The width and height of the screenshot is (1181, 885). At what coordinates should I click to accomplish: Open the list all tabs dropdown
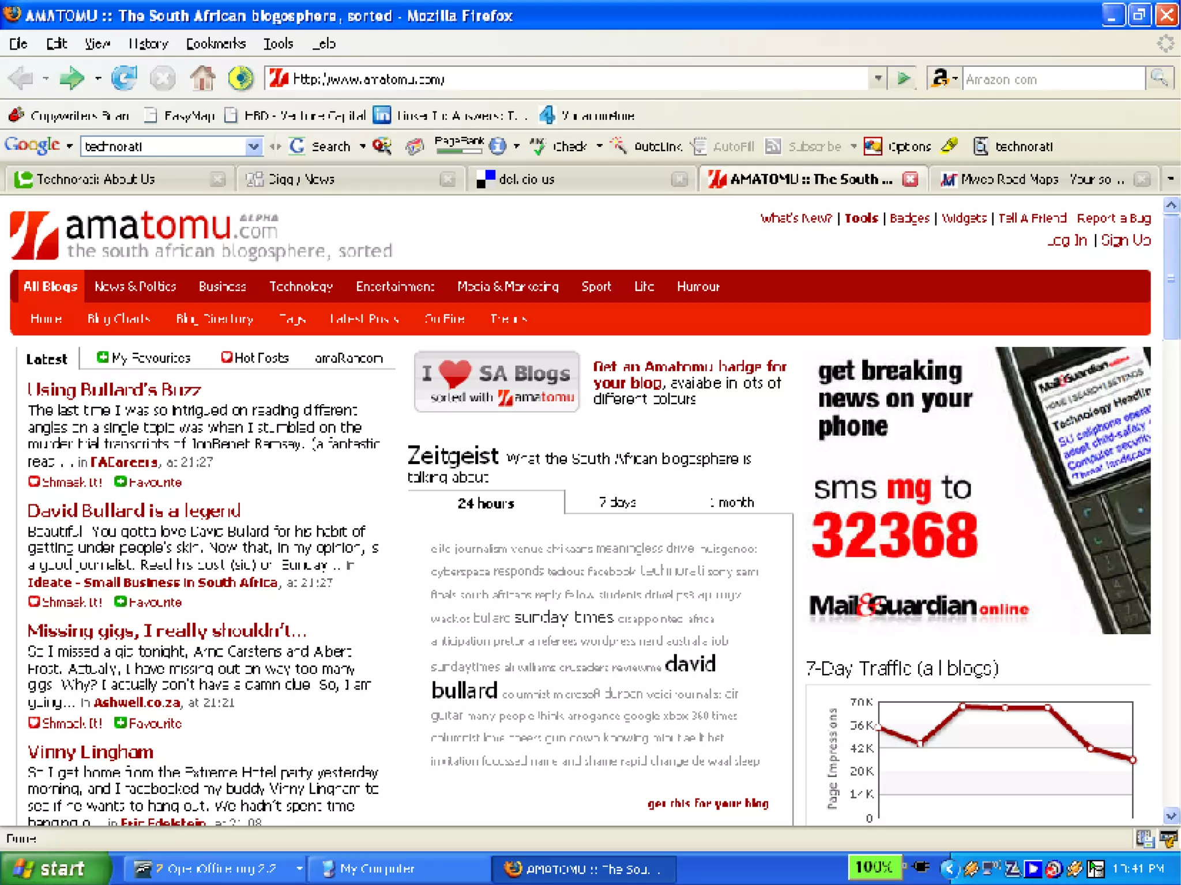pyautogui.click(x=1171, y=179)
